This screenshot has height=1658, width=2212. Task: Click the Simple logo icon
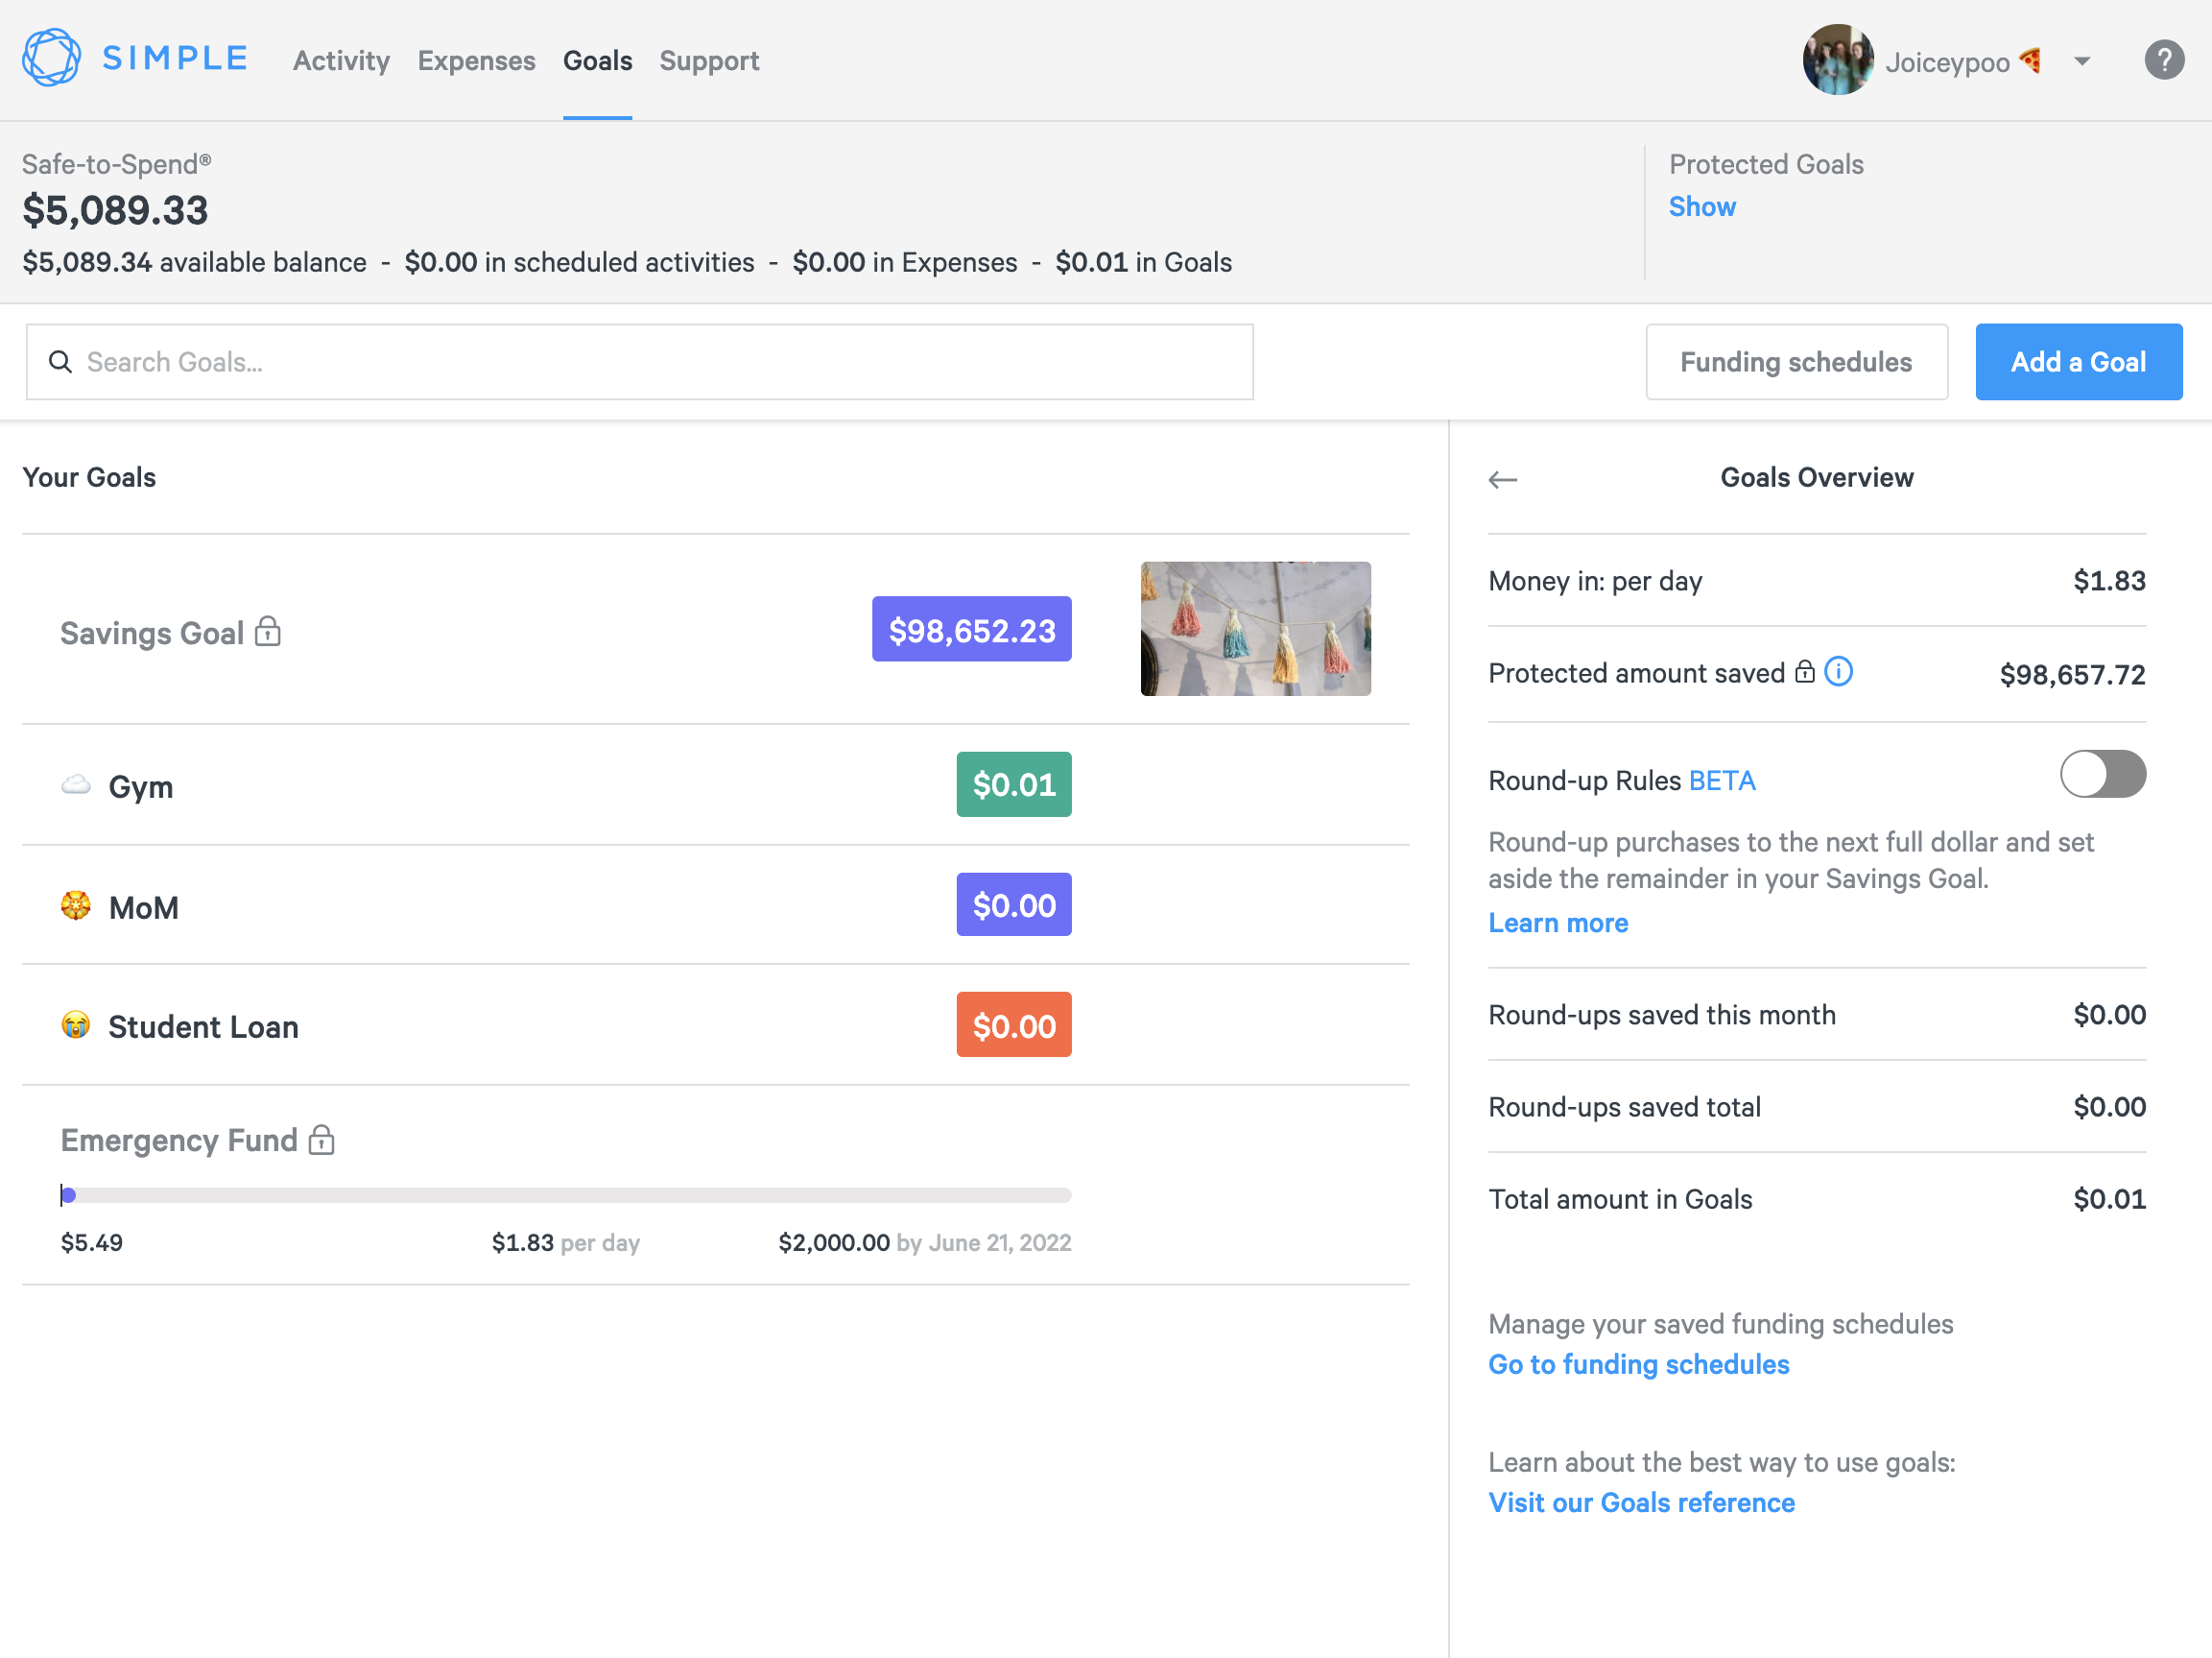coord(51,58)
